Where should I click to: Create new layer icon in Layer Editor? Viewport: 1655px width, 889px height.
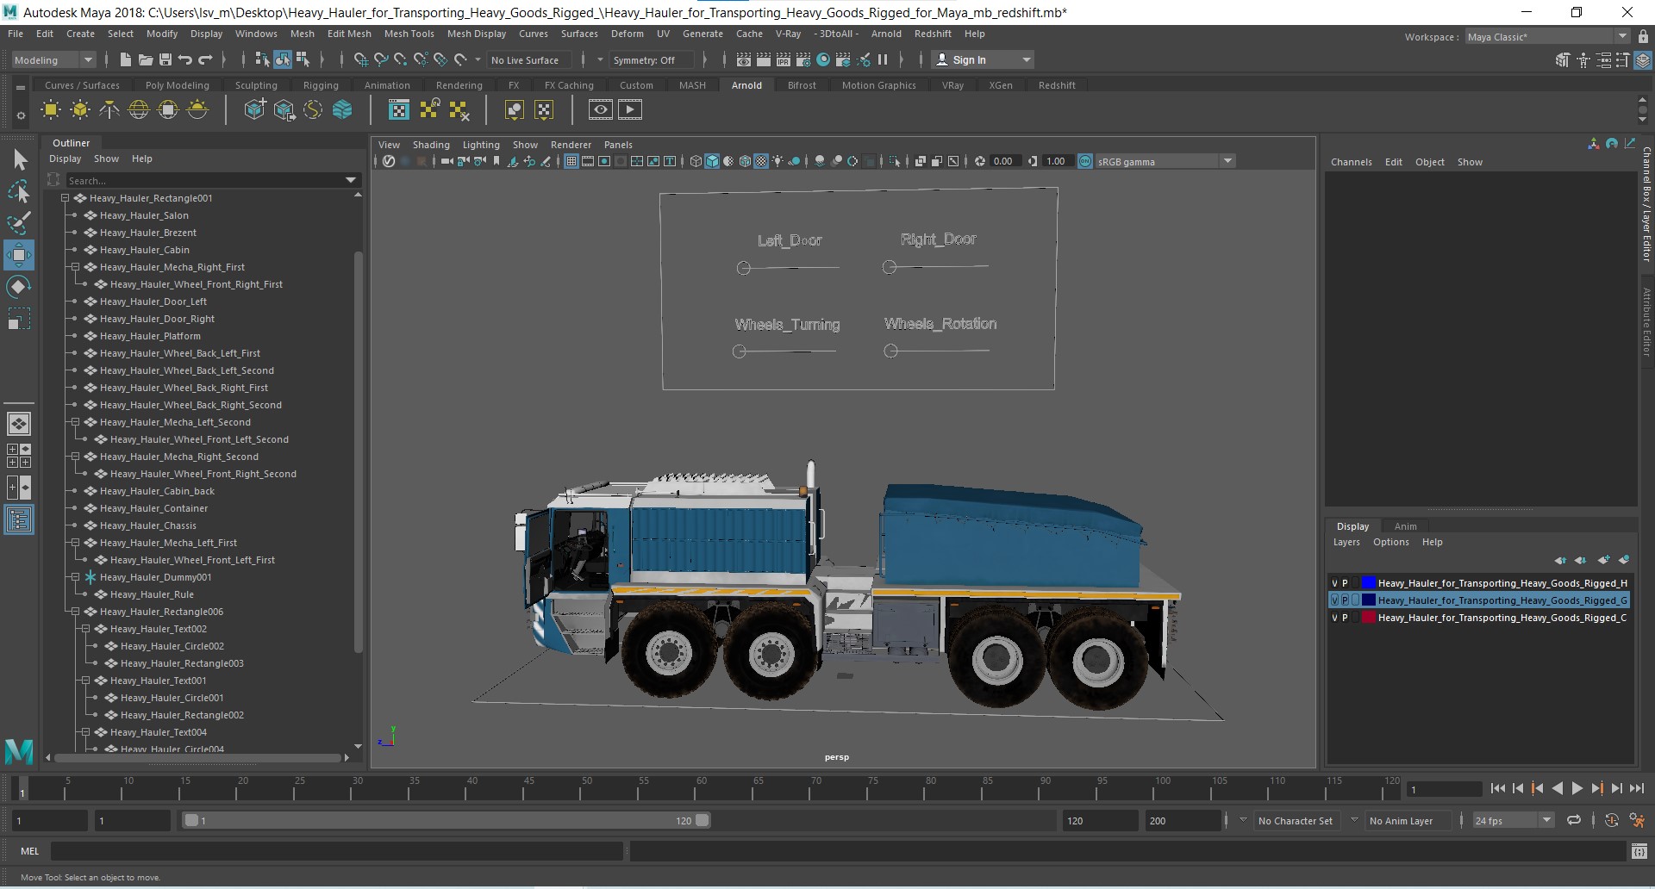pyautogui.click(x=1603, y=560)
